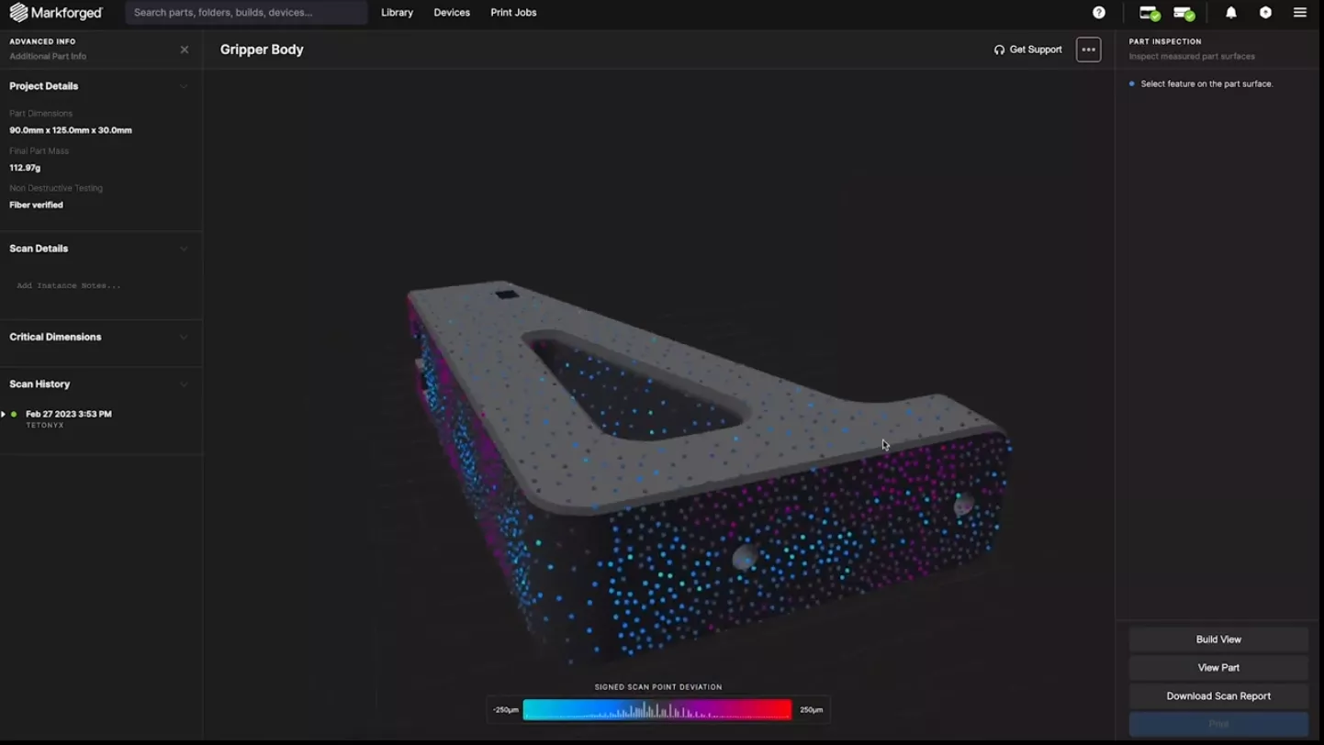Screen dimensions: 1324x745
Task: Click the signed scan point deviation color scale
Action: click(656, 708)
